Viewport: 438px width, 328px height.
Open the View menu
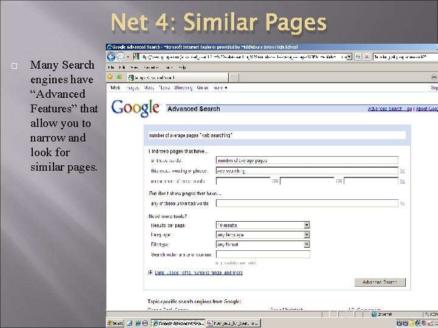coord(134,67)
